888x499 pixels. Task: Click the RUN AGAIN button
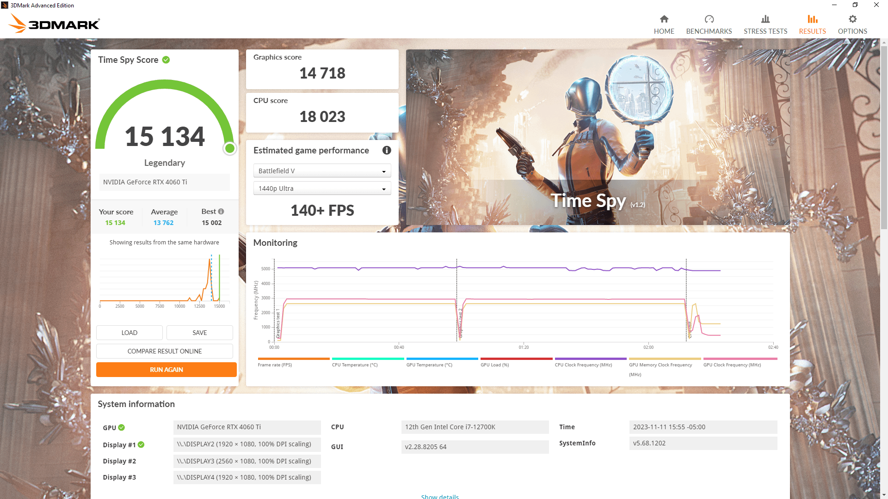[166, 370]
